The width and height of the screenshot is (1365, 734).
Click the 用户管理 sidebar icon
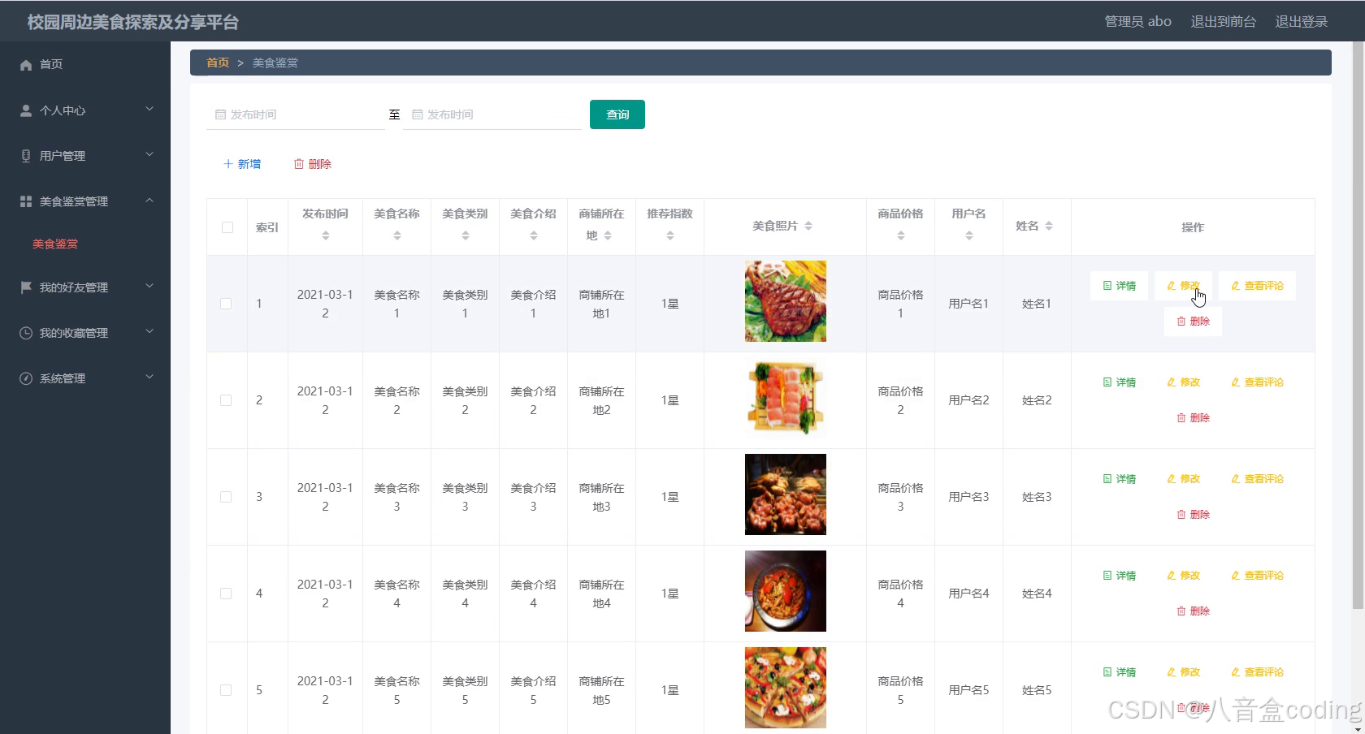point(26,156)
